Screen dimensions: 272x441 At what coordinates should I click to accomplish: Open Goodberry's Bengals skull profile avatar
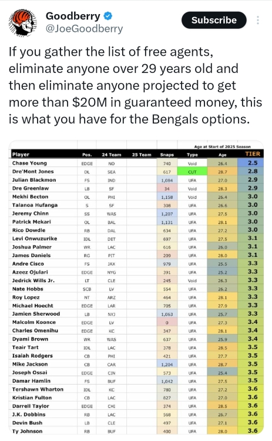click(x=23, y=22)
